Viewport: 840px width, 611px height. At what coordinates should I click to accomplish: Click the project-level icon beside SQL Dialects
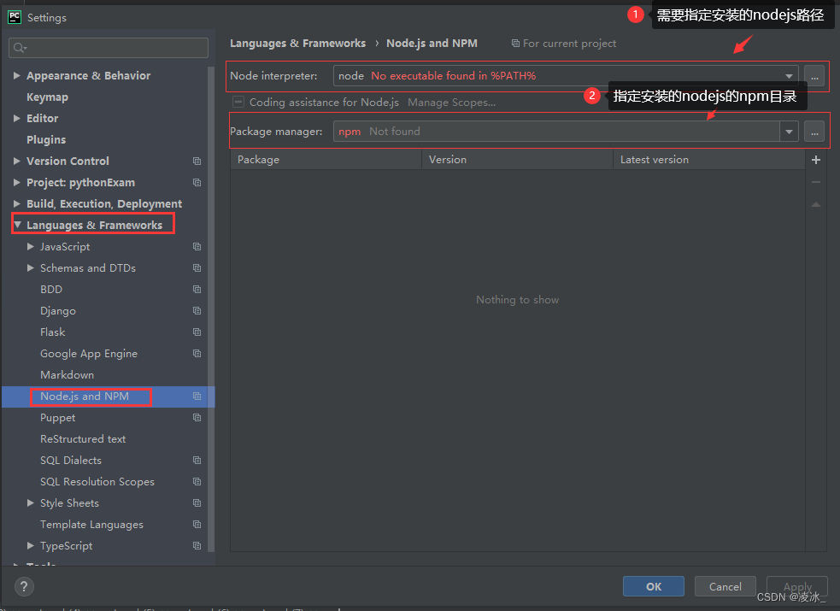197,461
